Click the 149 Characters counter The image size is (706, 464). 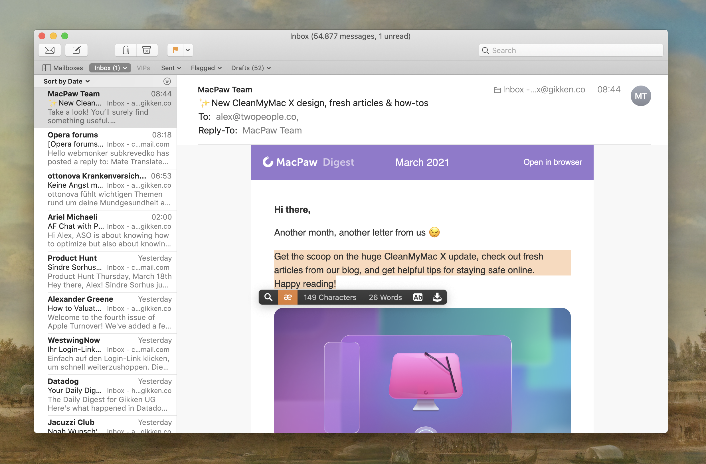point(330,297)
